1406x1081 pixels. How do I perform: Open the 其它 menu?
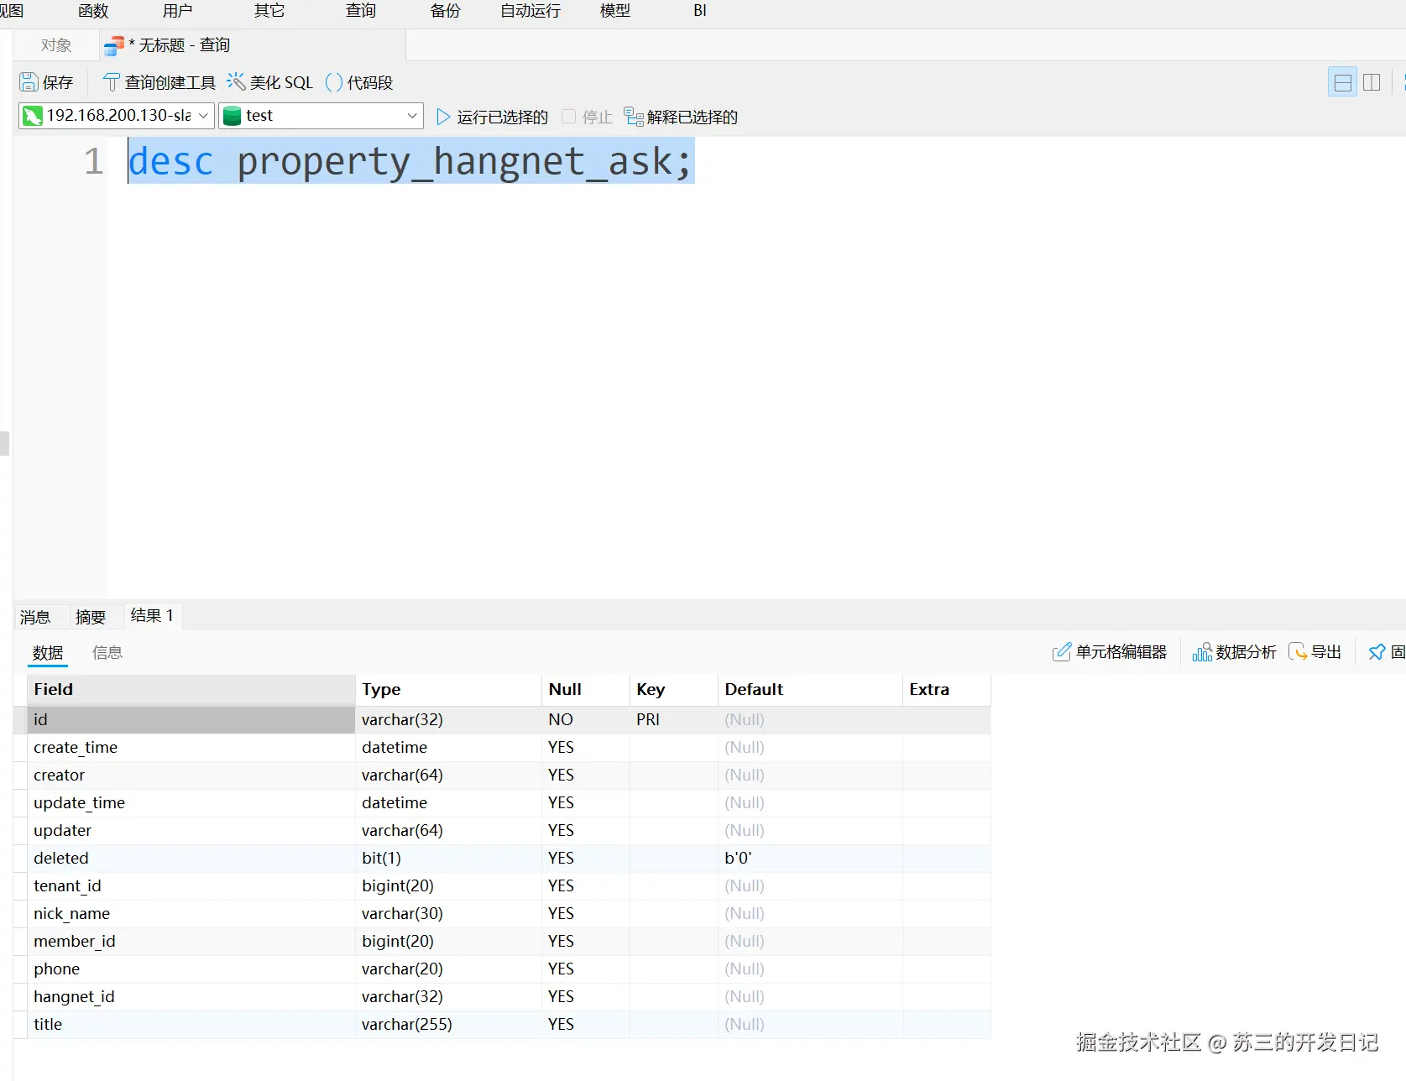click(269, 11)
